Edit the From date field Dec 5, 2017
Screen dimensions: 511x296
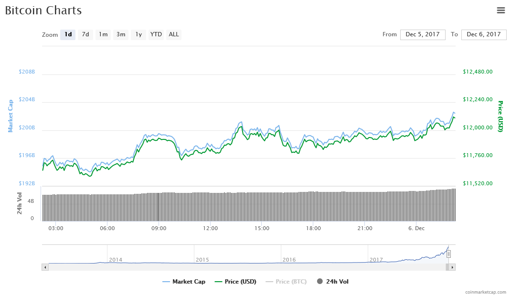click(x=423, y=34)
